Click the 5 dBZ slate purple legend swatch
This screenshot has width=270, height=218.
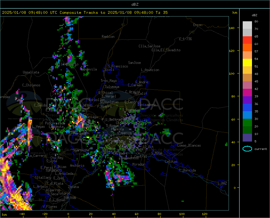pos(247,138)
